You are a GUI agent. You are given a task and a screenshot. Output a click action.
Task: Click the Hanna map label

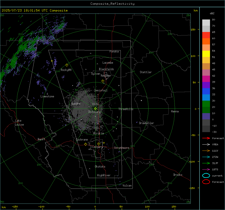[x=175, y=111]
